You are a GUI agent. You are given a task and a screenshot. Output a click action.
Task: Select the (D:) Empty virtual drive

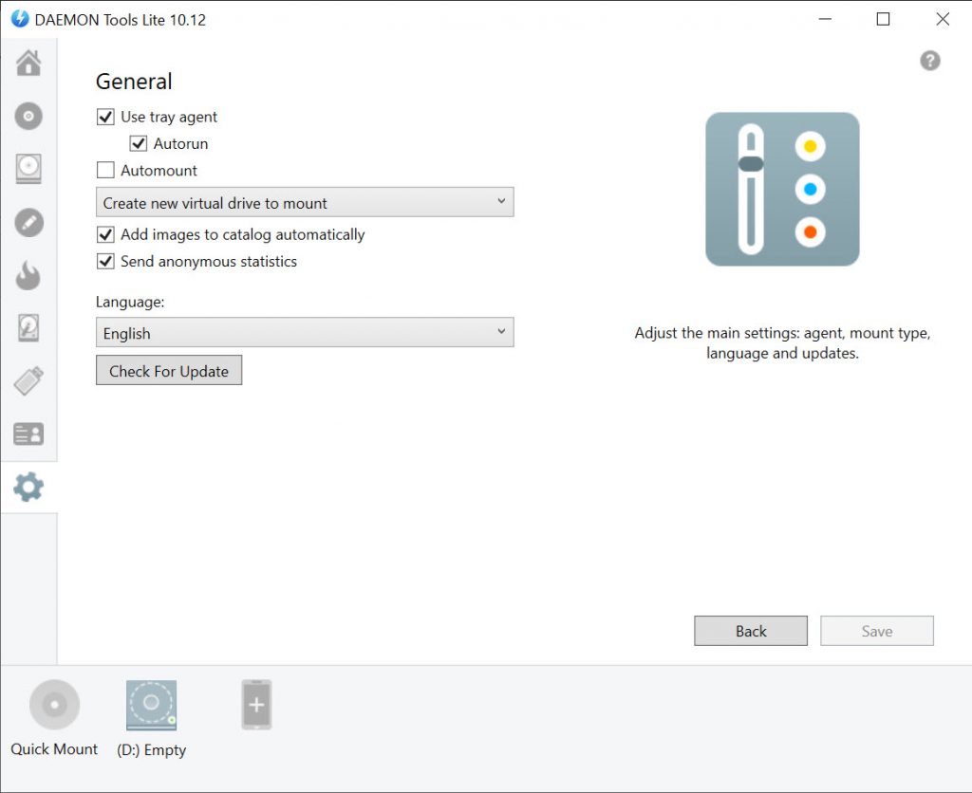click(152, 706)
